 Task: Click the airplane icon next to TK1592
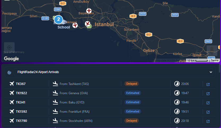click(12, 111)
